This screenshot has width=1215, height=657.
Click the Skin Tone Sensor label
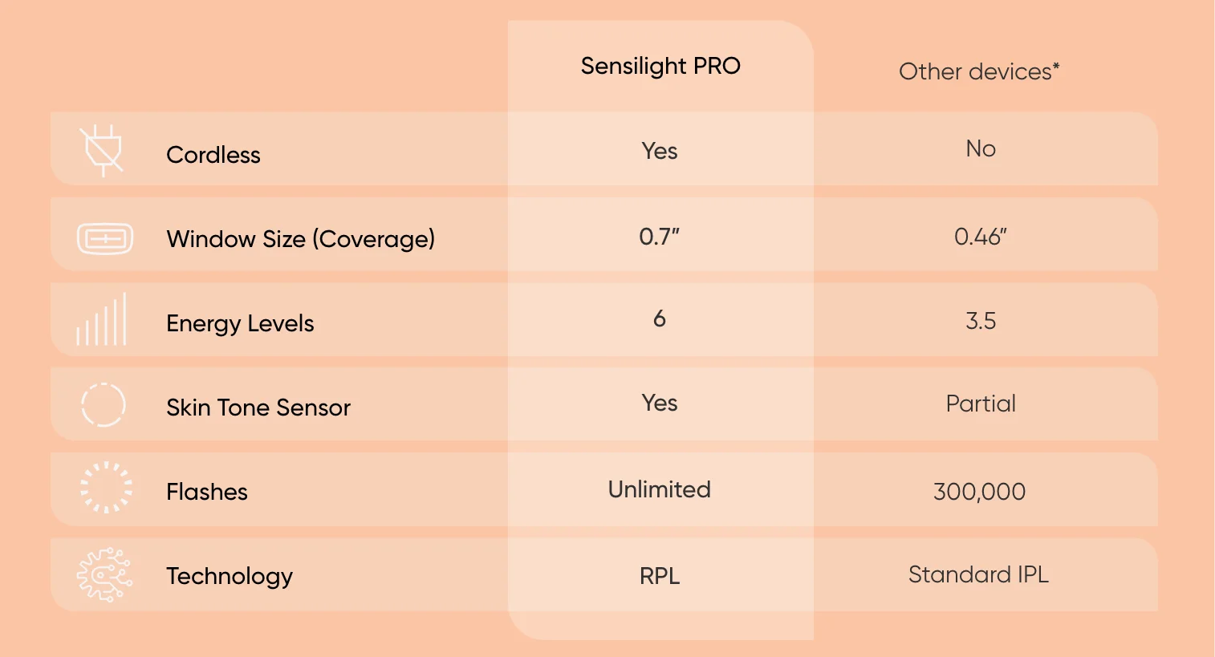pos(258,408)
